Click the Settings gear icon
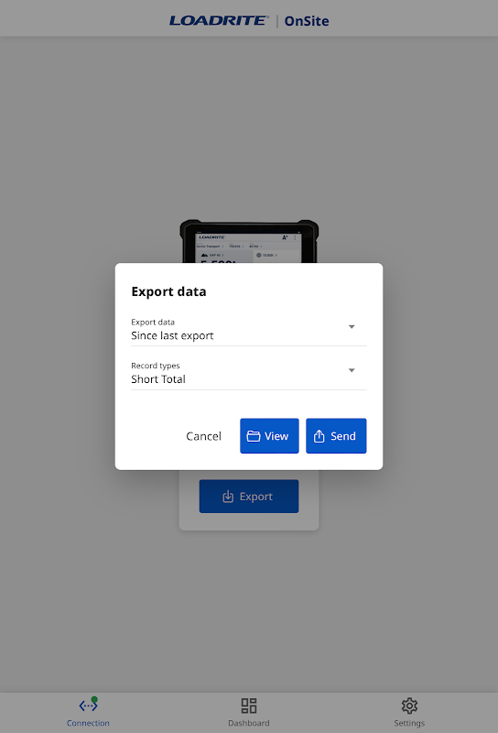This screenshot has height=733, width=498. pyautogui.click(x=409, y=706)
